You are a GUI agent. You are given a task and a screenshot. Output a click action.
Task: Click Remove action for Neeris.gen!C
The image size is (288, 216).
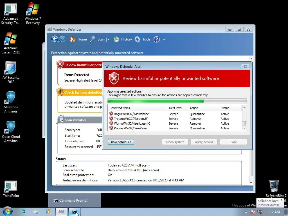tap(195, 123)
